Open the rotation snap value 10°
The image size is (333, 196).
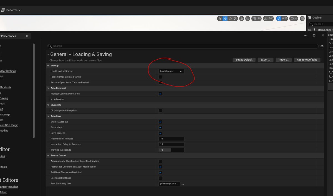coord(271,19)
